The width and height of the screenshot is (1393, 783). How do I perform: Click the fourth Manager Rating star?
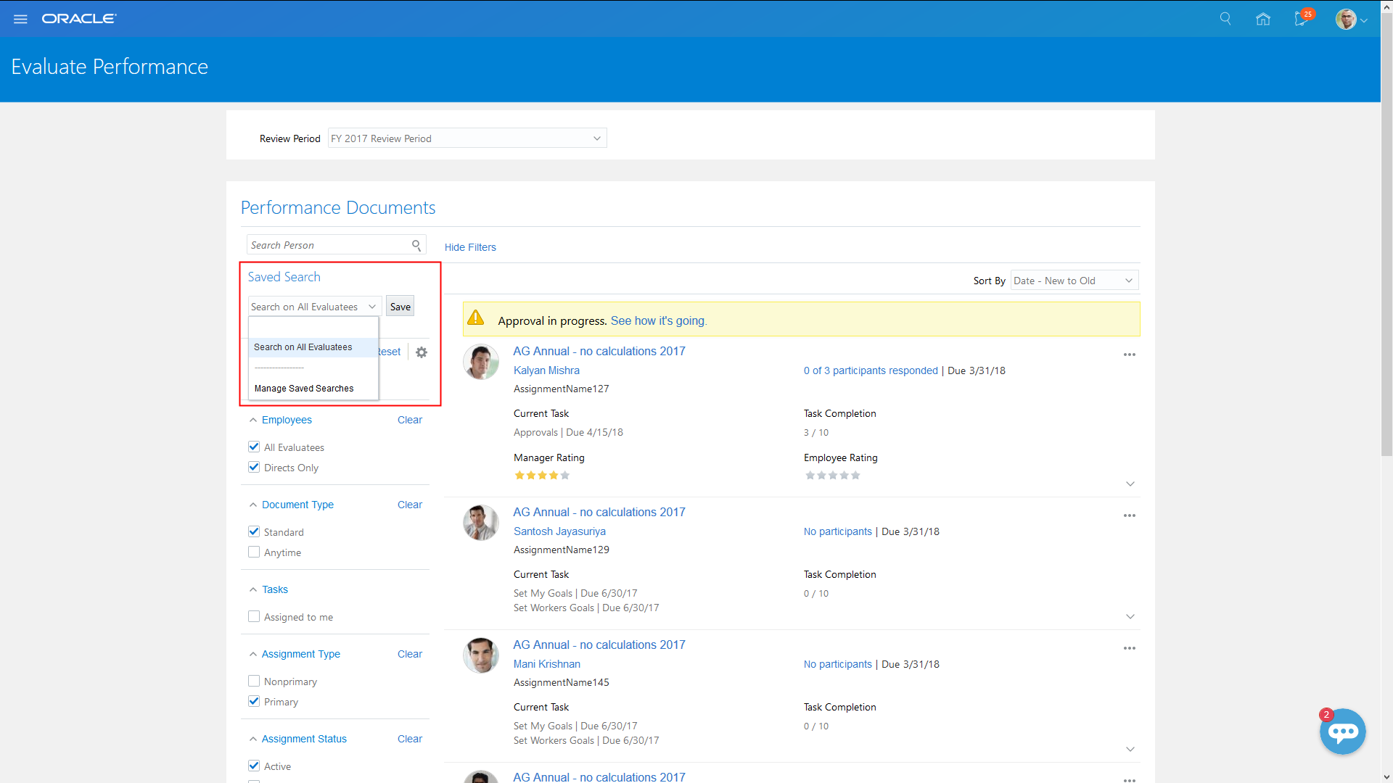554,476
